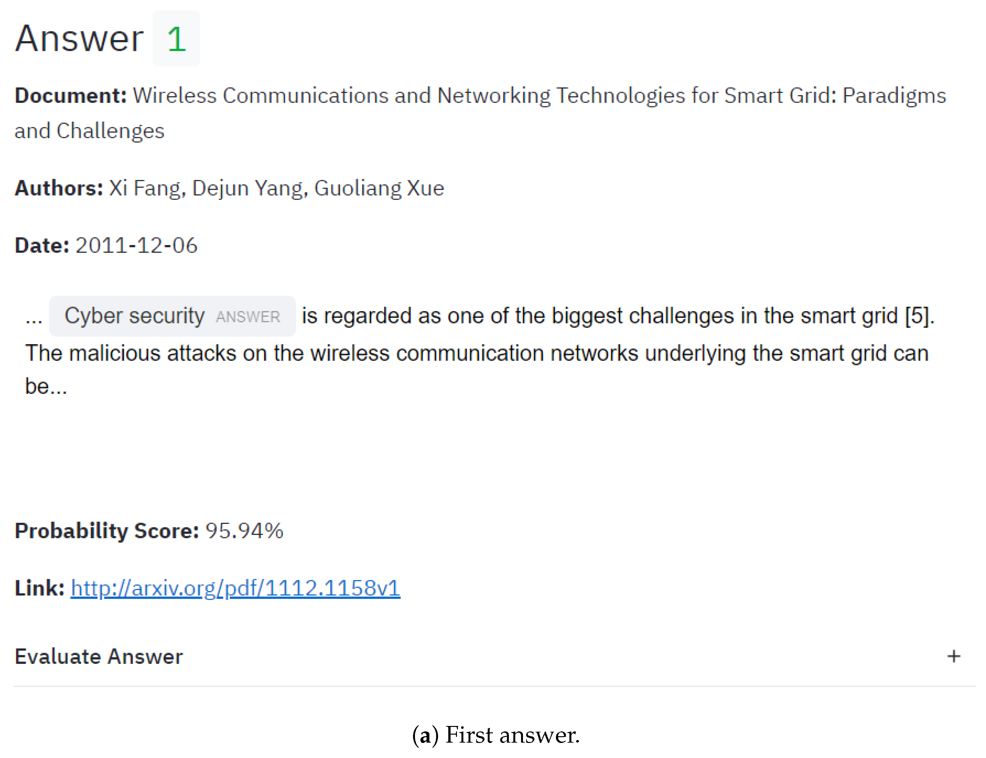The height and width of the screenshot is (758, 986).
Task: Click the bold Authors label
Action: tap(59, 188)
